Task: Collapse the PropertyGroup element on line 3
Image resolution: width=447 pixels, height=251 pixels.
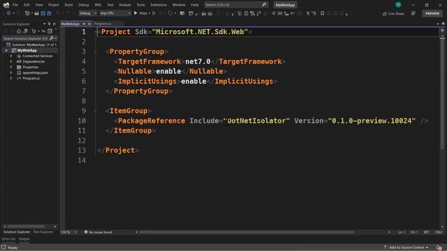Action: [x=96, y=52]
